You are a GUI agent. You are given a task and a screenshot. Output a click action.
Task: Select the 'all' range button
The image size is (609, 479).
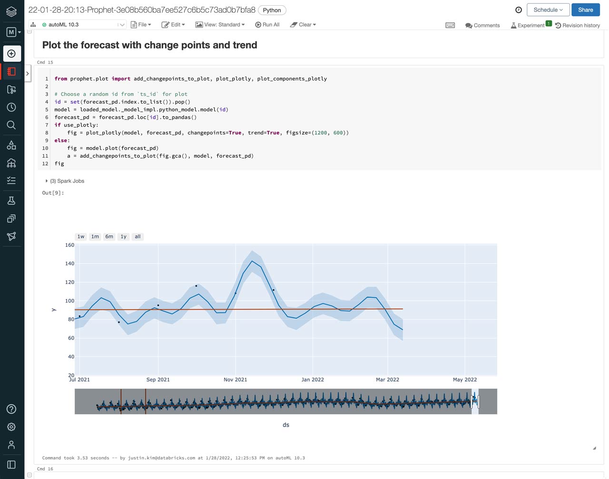pos(138,236)
